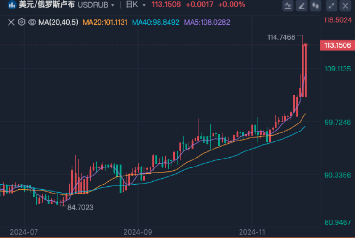This screenshot has width=355, height=238.
Task: Click the blue chart logo icon
Action: (12, 5)
